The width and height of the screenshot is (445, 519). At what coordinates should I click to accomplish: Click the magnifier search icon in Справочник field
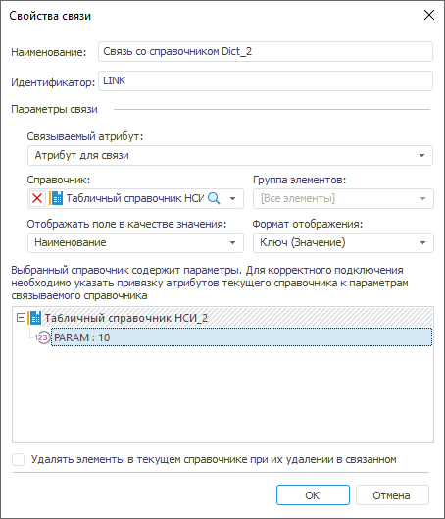click(x=214, y=198)
